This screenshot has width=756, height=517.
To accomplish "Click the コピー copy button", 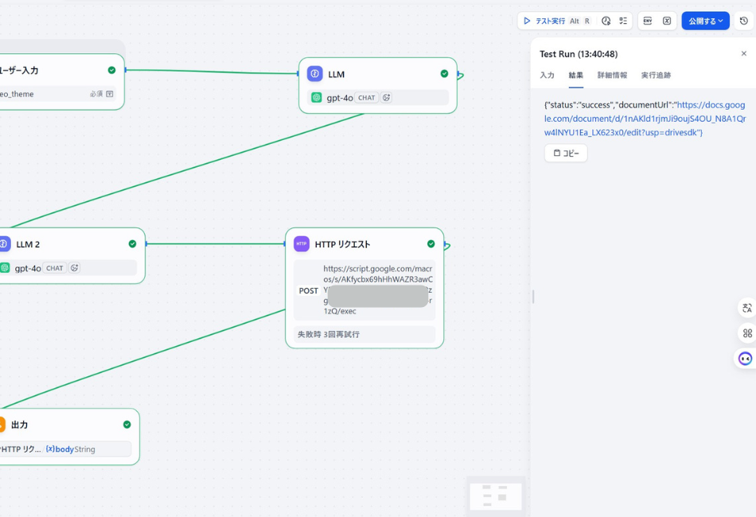I will 566,153.
